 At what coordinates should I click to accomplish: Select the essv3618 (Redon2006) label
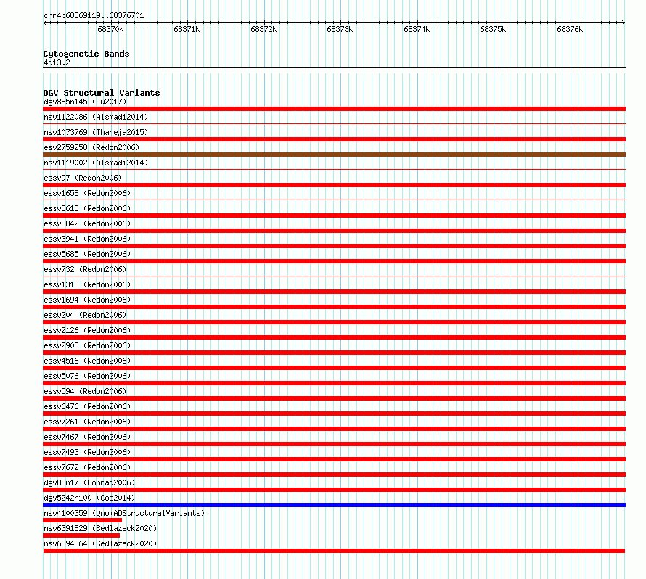tap(87, 208)
